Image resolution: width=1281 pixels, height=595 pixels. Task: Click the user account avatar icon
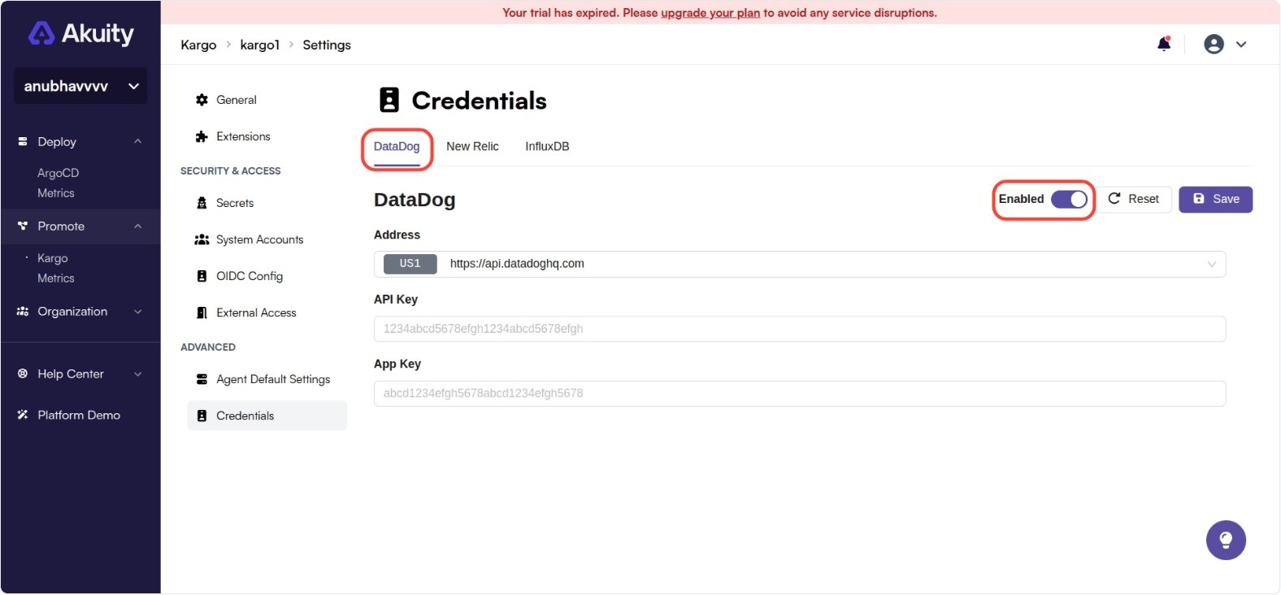(x=1214, y=45)
